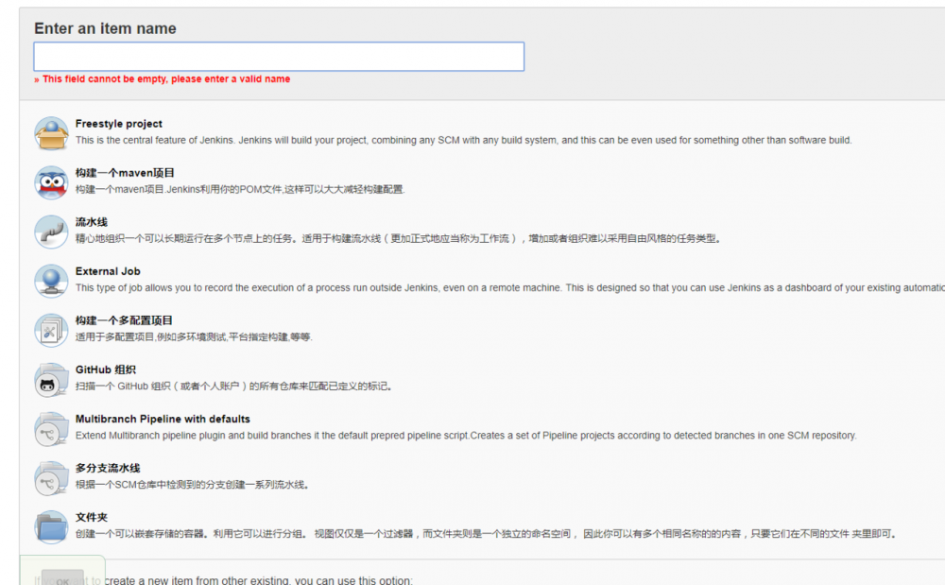The image size is (945, 585).
Task: Select the 构建一个maven项目 icon
Action: [51, 181]
